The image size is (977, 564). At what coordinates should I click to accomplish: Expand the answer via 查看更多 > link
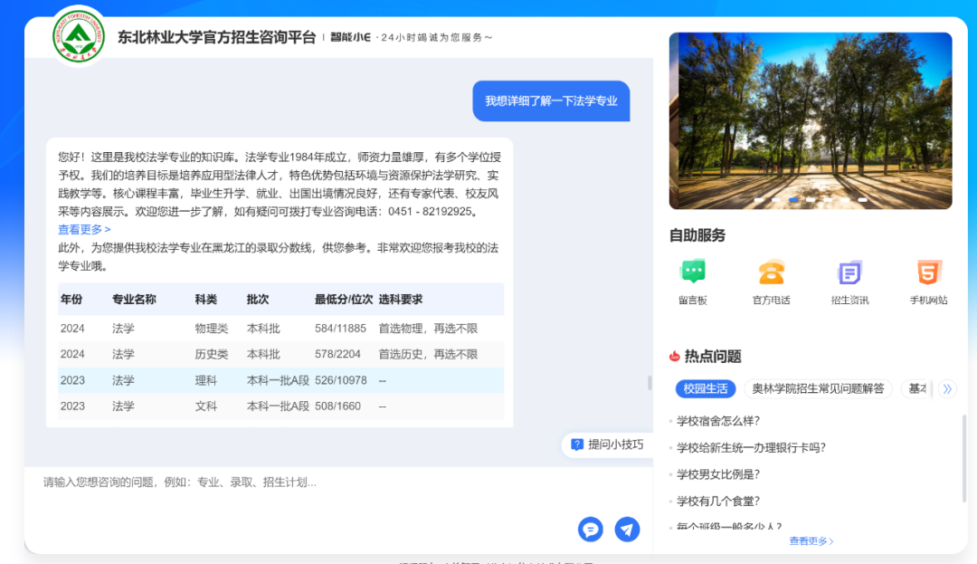(x=84, y=230)
